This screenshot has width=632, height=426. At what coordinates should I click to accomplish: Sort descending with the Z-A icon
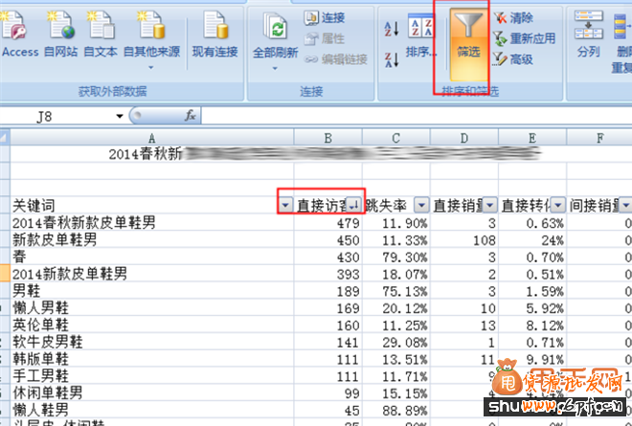click(391, 60)
